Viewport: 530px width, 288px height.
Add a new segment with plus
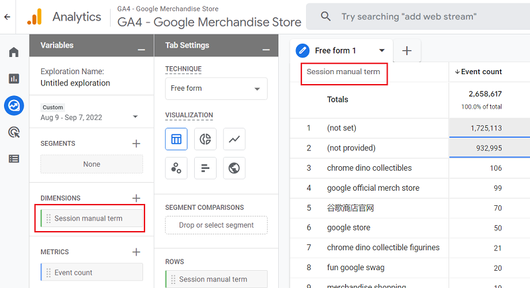(x=136, y=144)
